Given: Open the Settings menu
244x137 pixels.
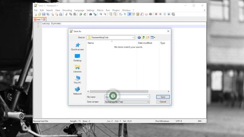Looking at the screenshot, I should coord(90,10).
